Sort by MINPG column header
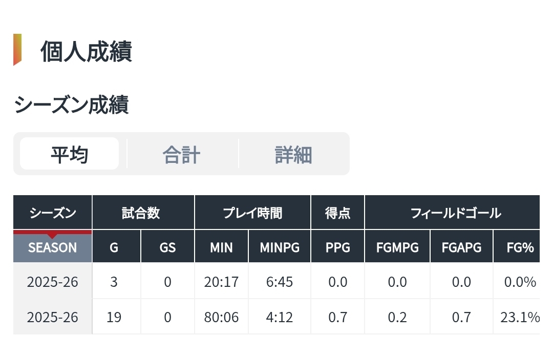Image resolution: width=553 pixels, height=356 pixels. pos(280,247)
